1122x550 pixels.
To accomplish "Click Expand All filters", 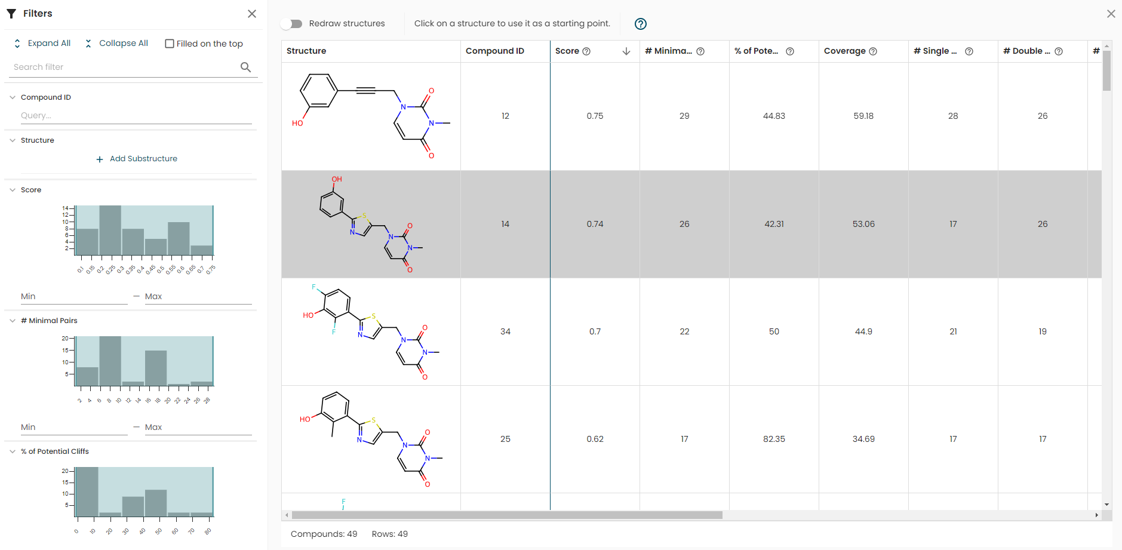I will (42, 43).
